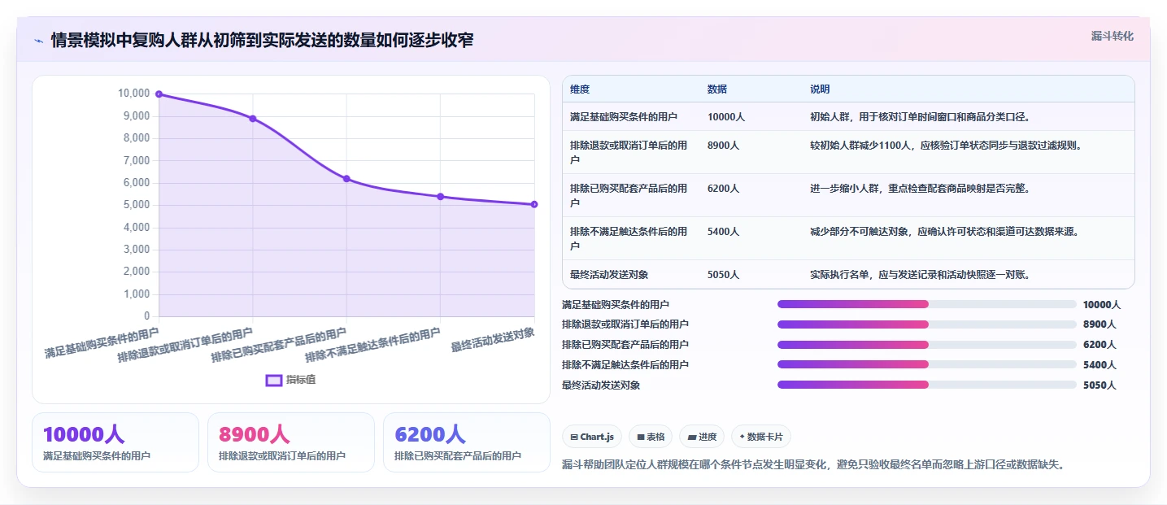Click table cell 排除已购买配套产品后的用户
1167x505 pixels.
629,195
